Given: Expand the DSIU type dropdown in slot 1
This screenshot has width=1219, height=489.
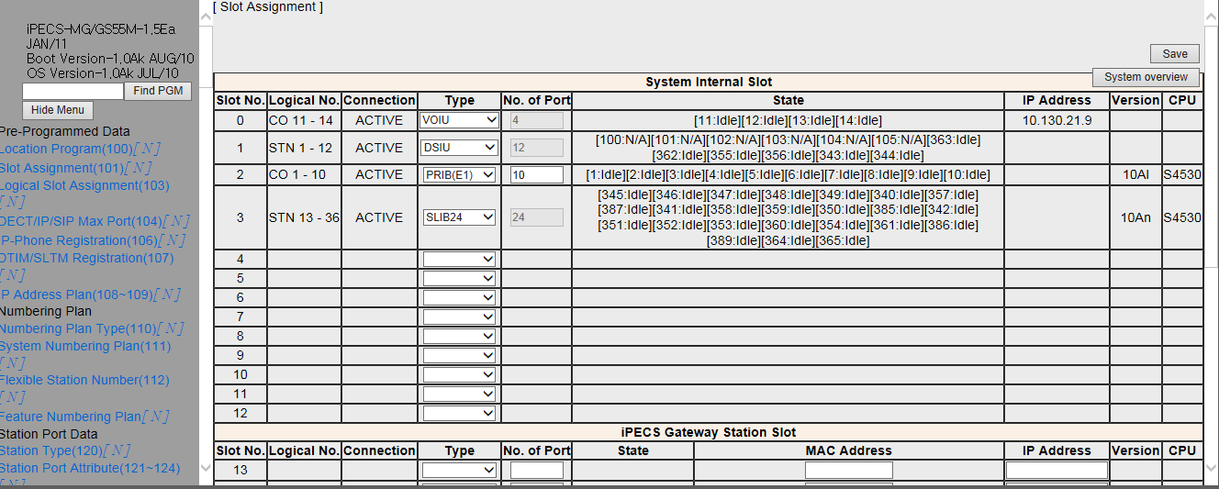Looking at the screenshot, I should [x=459, y=148].
